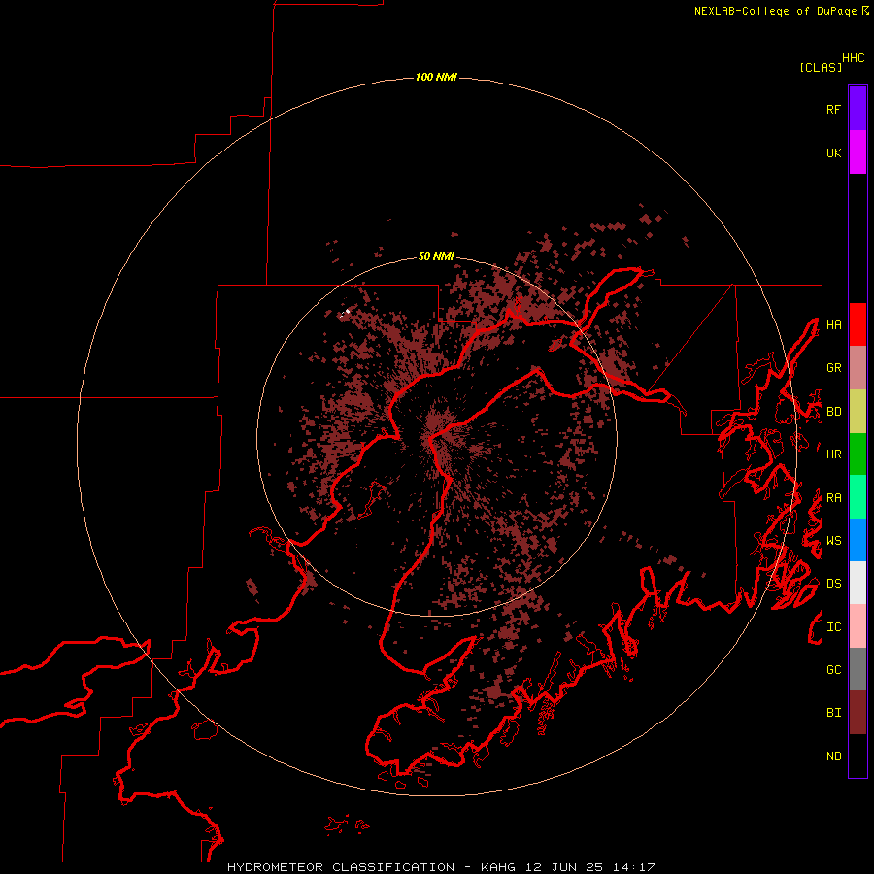Click the HYDROMETEOR CLASSIFICATION title text
This screenshot has width=874, height=874.
click(341, 867)
